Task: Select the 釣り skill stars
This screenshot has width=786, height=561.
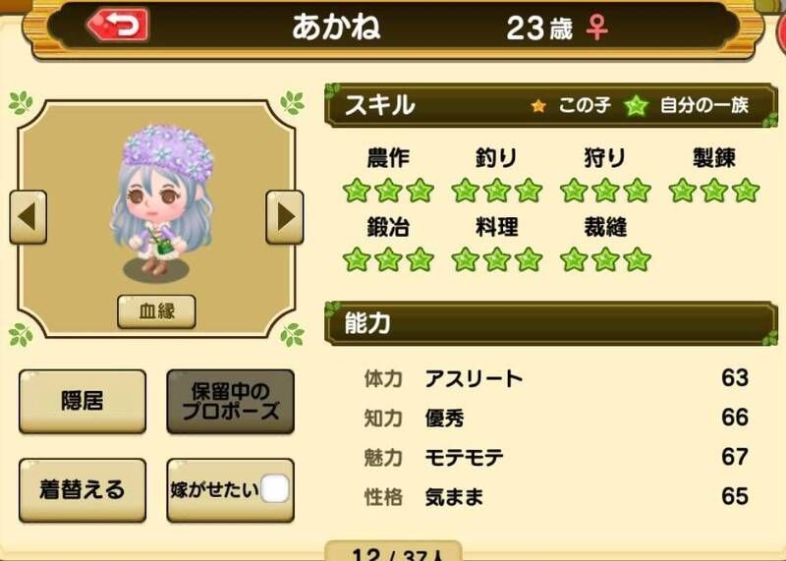Action: tap(497, 191)
